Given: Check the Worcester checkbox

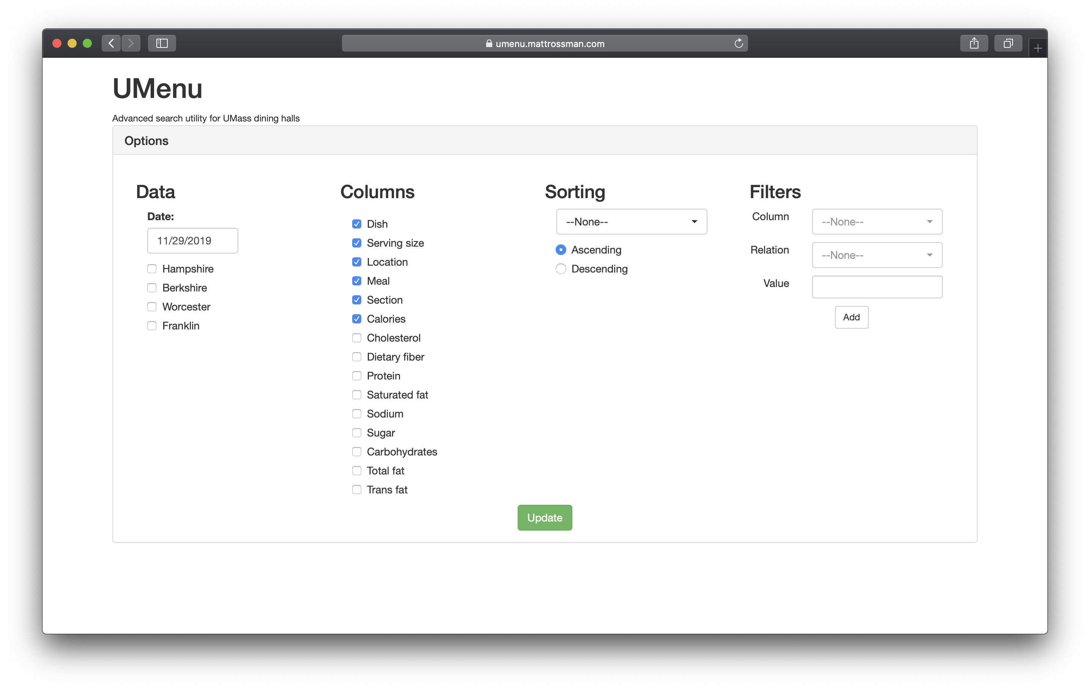Looking at the screenshot, I should point(152,307).
